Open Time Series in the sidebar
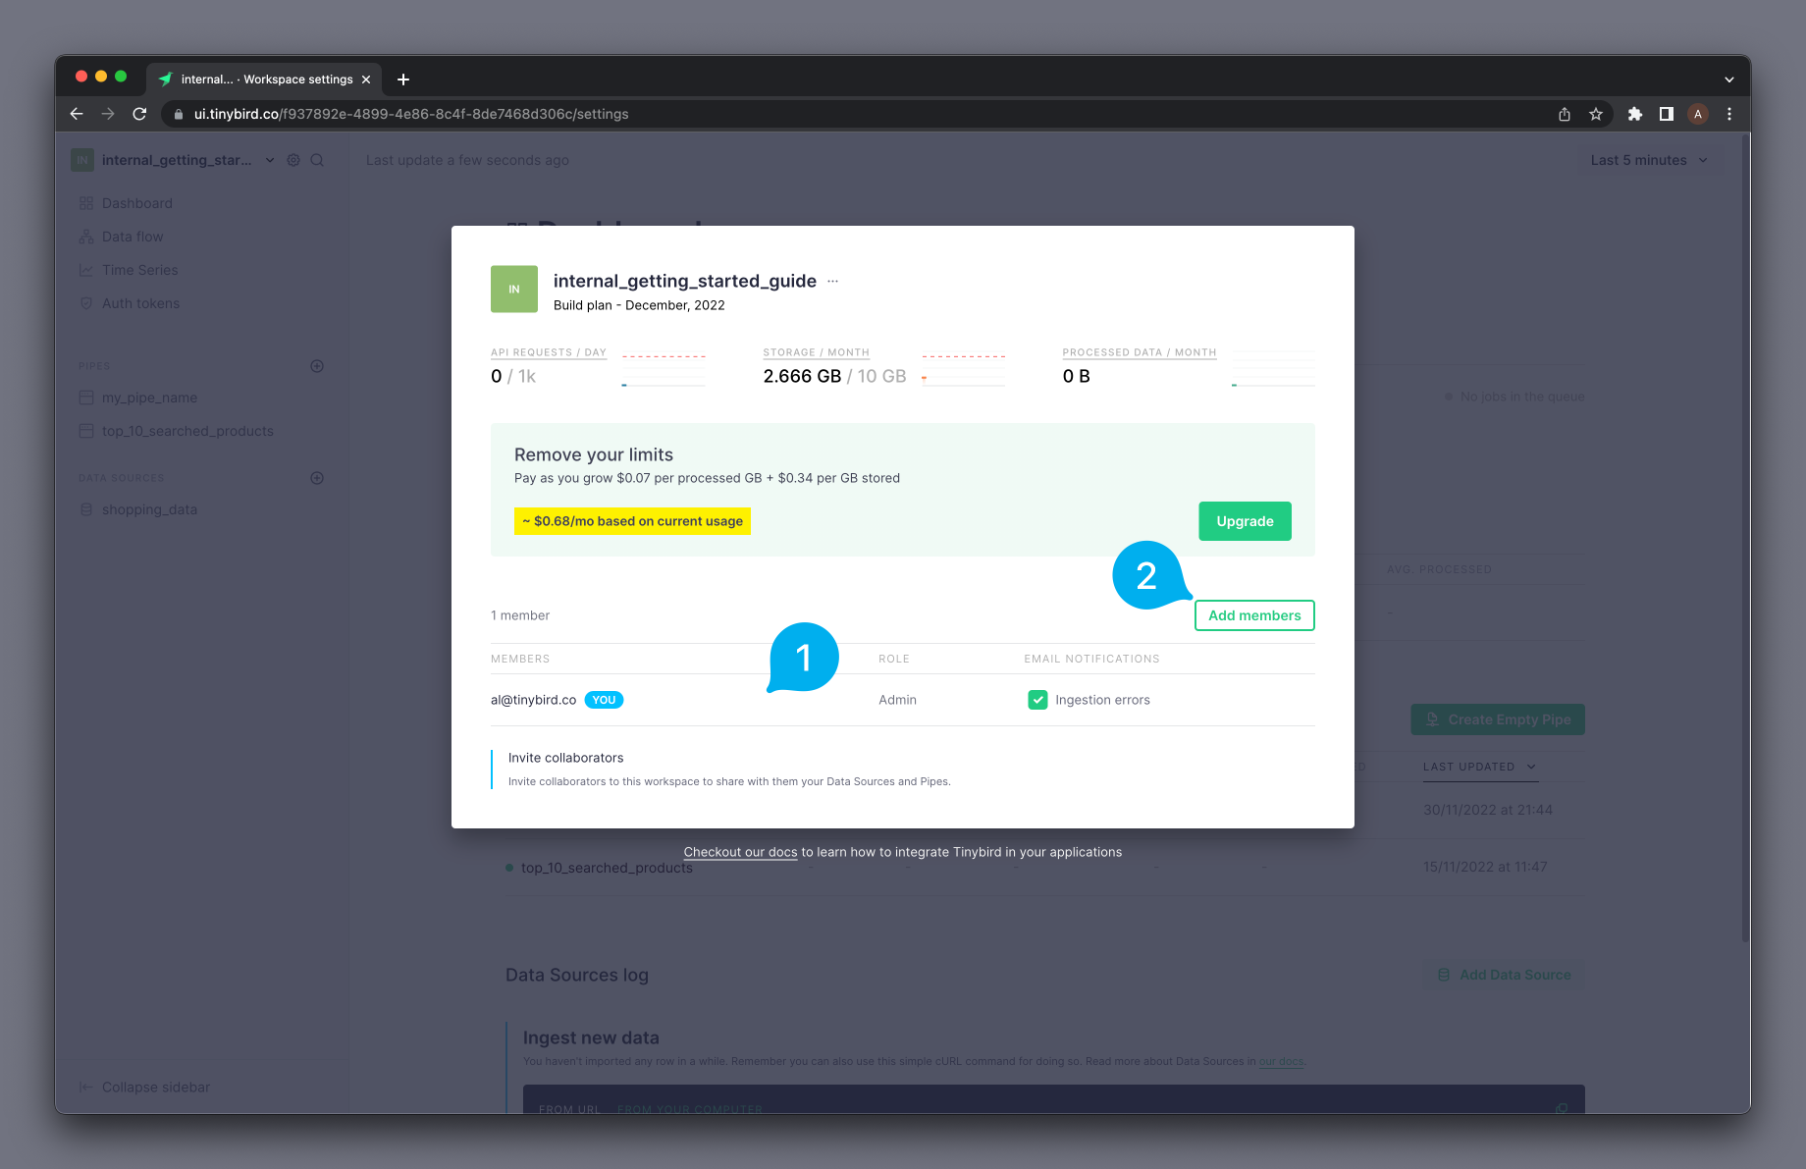The image size is (1806, 1169). tap(140, 270)
